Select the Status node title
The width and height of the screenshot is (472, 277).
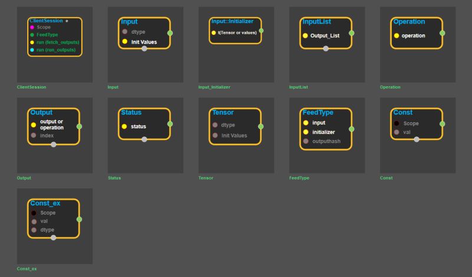point(131,112)
